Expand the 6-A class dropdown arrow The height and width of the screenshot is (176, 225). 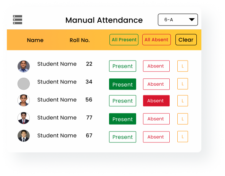coord(192,19)
